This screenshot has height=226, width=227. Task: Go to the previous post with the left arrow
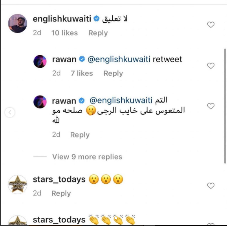point(10,112)
